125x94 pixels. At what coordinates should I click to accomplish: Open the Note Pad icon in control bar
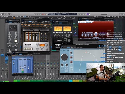122,14
